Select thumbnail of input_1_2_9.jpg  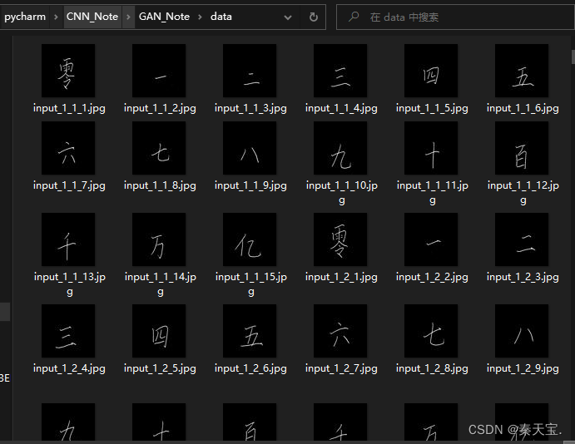[522, 331]
